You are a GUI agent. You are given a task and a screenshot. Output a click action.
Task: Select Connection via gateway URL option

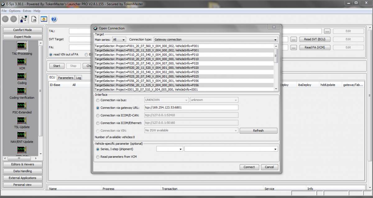tap(98, 108)
